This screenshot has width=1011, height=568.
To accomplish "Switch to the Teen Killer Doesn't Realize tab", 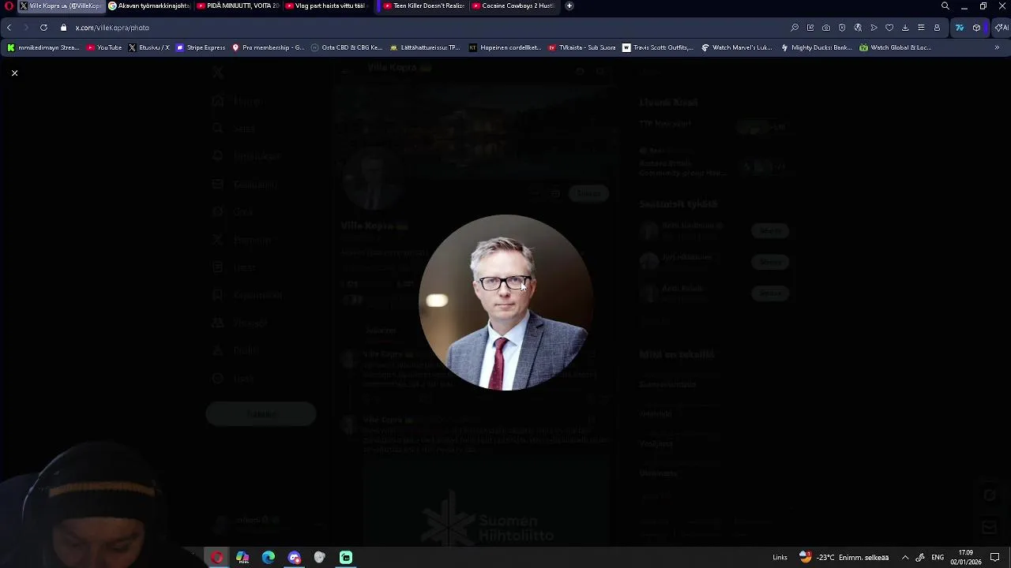I will (424, 6).
